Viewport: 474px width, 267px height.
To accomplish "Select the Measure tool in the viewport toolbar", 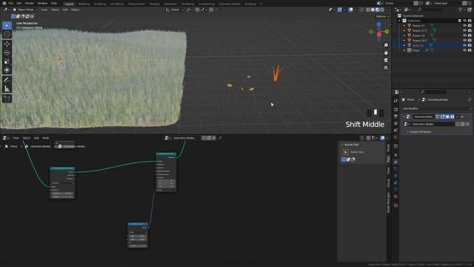I will pos(7,89).
